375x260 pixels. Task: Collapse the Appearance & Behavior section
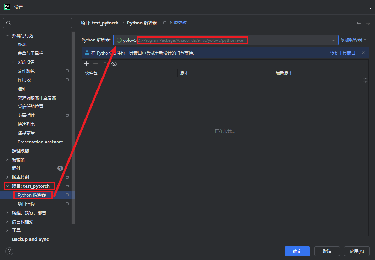click(7, 35)
